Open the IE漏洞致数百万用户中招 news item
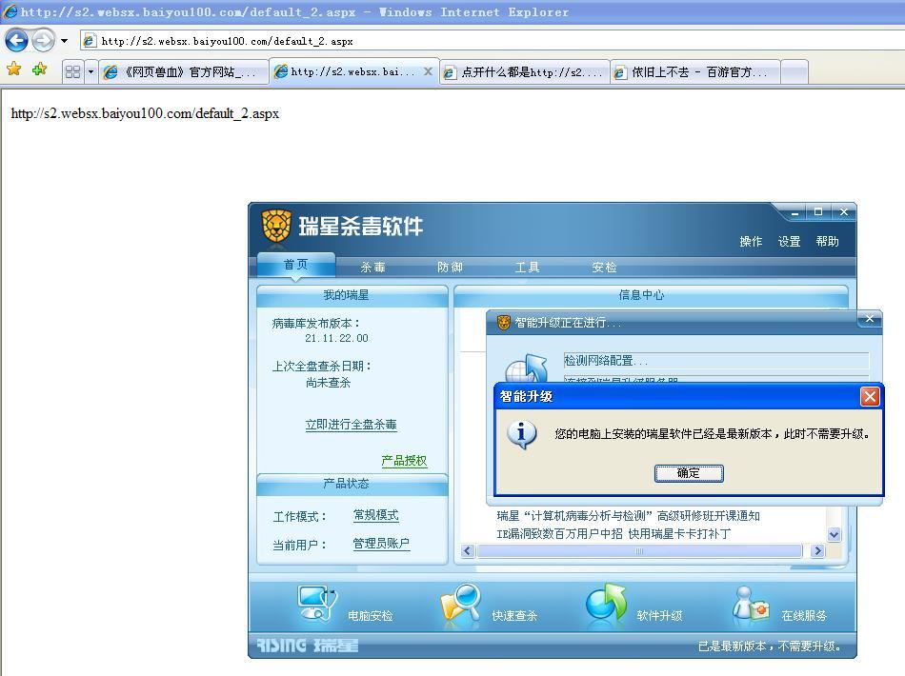The image size is (905, 676). (x=613, y=533)
